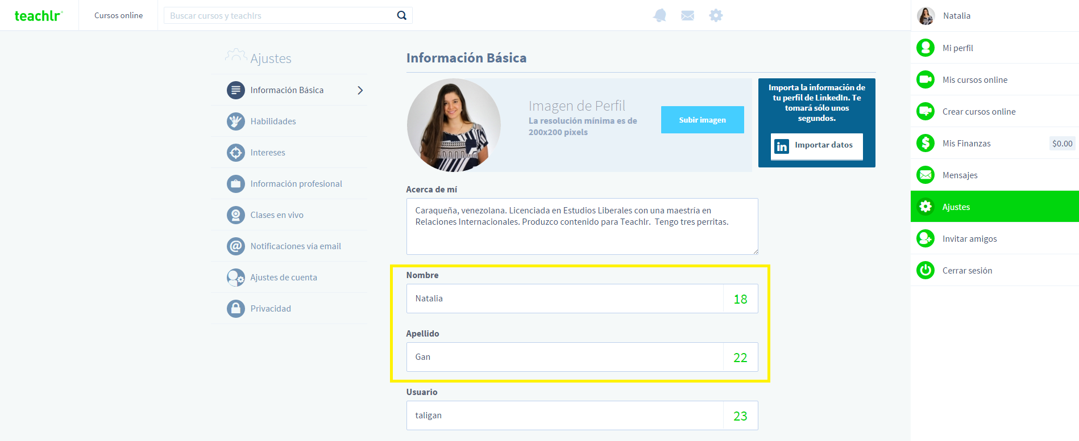Open Intereses settings section
This screenshot has height=441, width=1079.
tap(290, 153)
